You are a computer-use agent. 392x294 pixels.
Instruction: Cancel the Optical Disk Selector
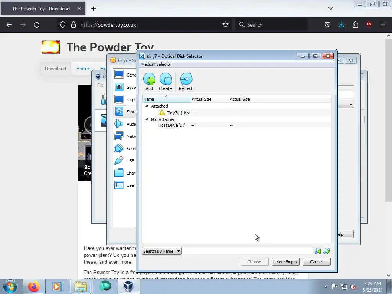317,262
